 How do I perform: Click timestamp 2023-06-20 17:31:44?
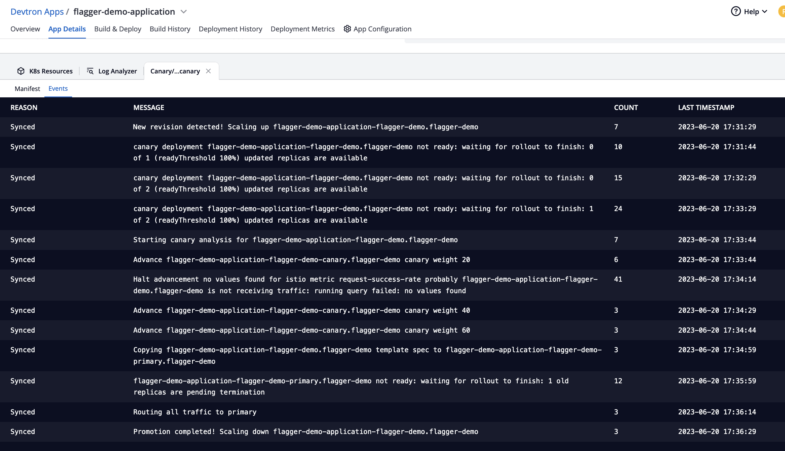click(x=717, y=147)
